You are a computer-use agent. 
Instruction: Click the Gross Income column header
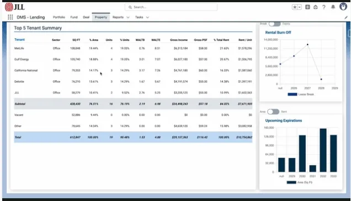click(179, 40)
